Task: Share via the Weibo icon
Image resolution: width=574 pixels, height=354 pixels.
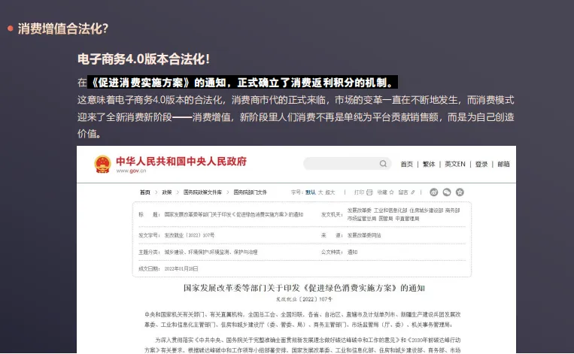Action: [x=434, y=192]
